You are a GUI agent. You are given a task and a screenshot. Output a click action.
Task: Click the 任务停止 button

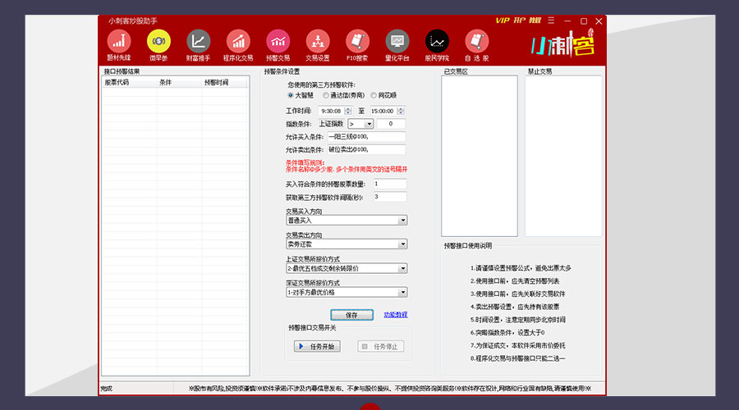pos(380,347)
